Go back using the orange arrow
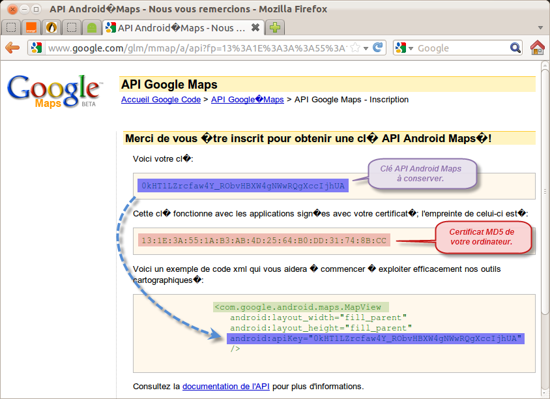The height and width of the screenshot is (399, 550). pos(12,48)
